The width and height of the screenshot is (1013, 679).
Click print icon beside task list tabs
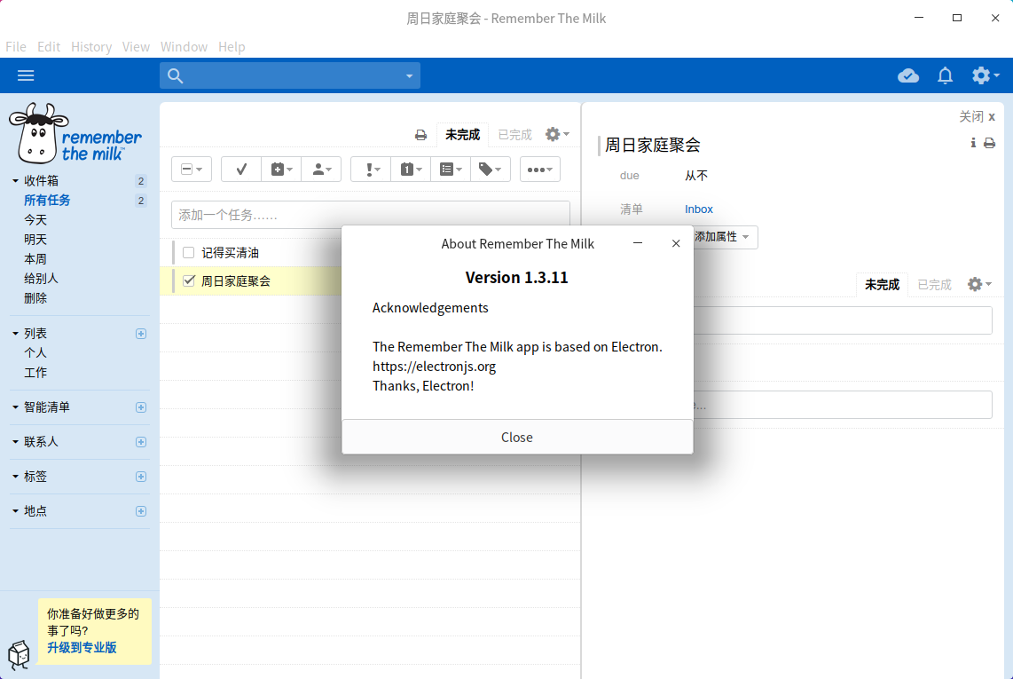(x=420, y=135)
